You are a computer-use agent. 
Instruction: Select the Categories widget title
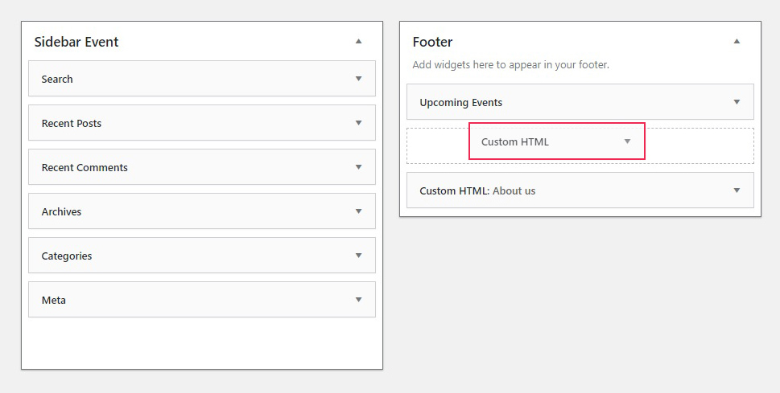point(67,256)
